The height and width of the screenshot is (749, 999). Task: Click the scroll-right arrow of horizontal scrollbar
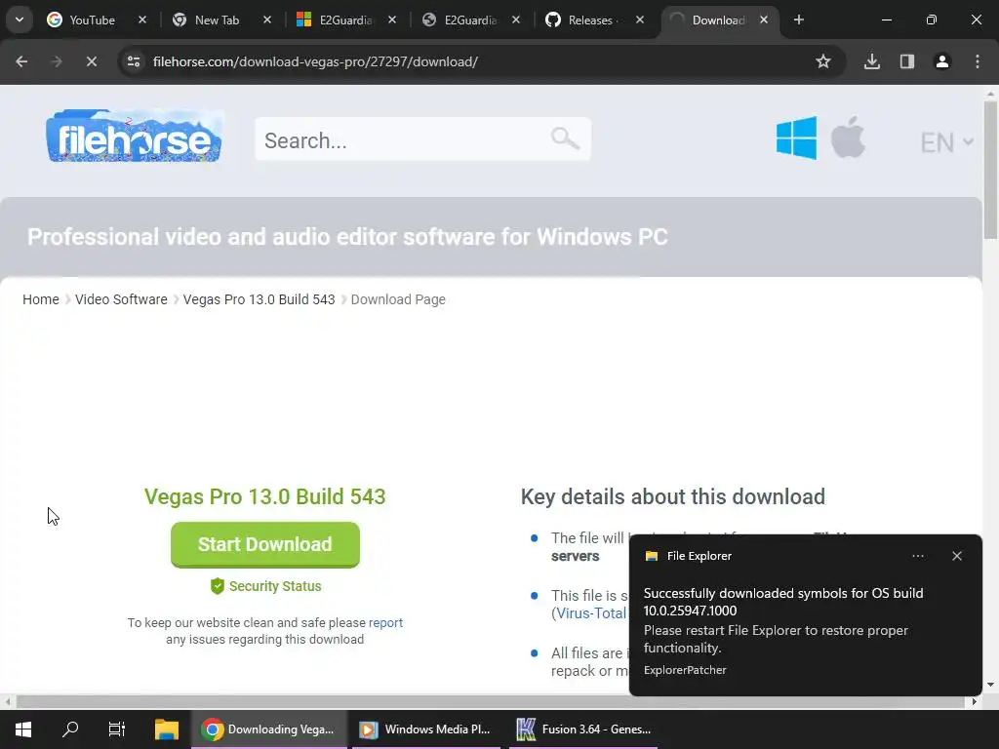coord(975,702)
